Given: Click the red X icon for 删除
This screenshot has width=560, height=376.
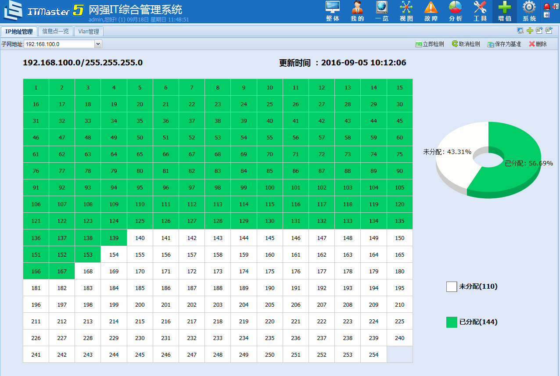Looking at the screenshot, I should coord(532,44).
